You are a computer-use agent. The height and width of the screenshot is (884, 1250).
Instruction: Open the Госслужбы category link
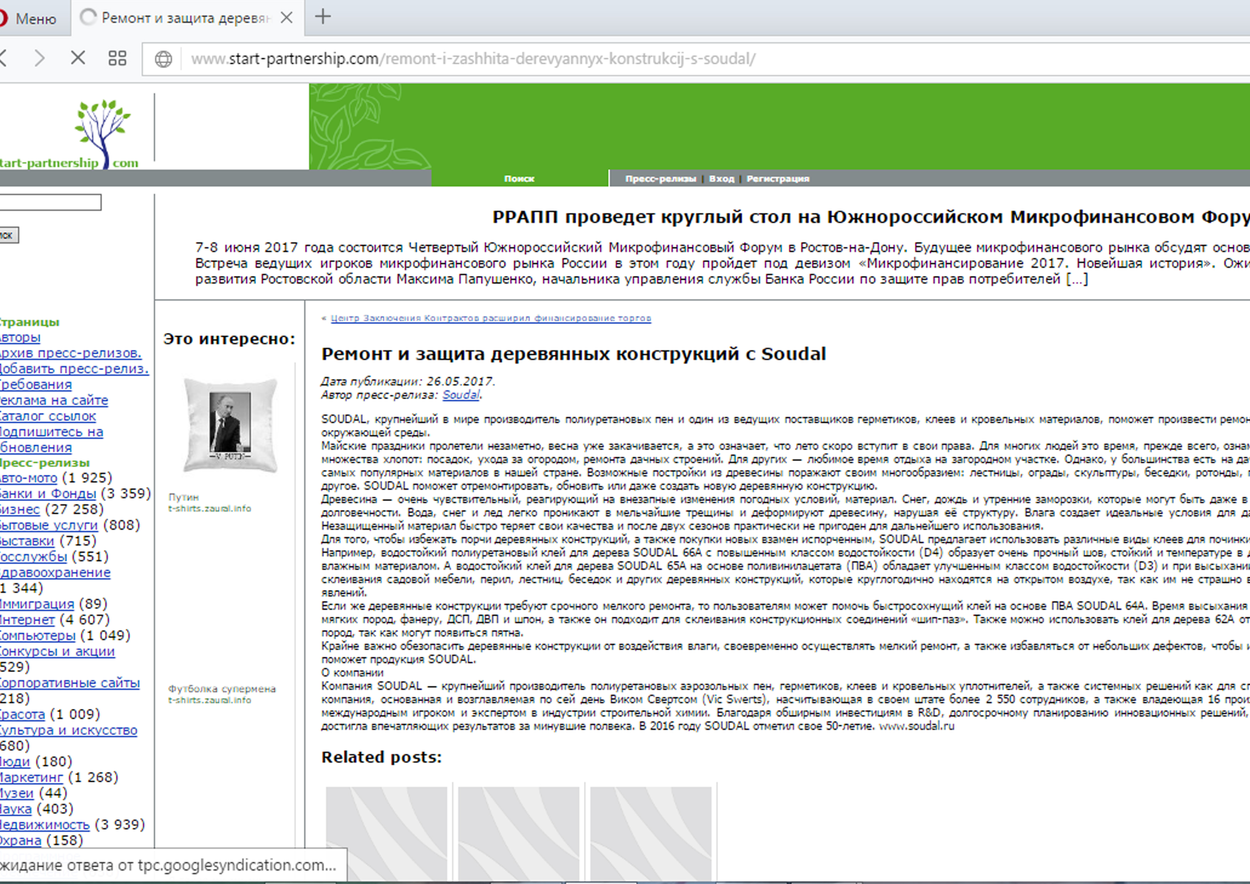(x=33, y=557)
